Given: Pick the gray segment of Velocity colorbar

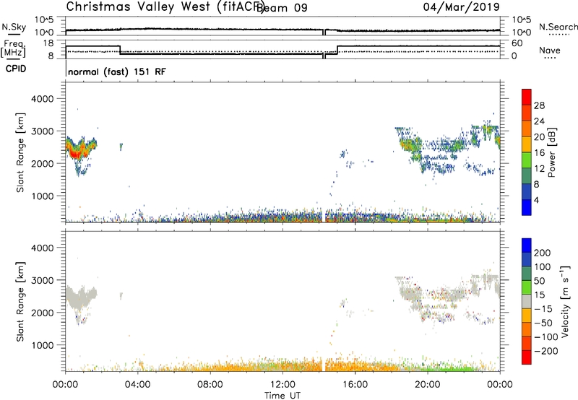Looking at the screenshot, I should (x=527, y=301).
